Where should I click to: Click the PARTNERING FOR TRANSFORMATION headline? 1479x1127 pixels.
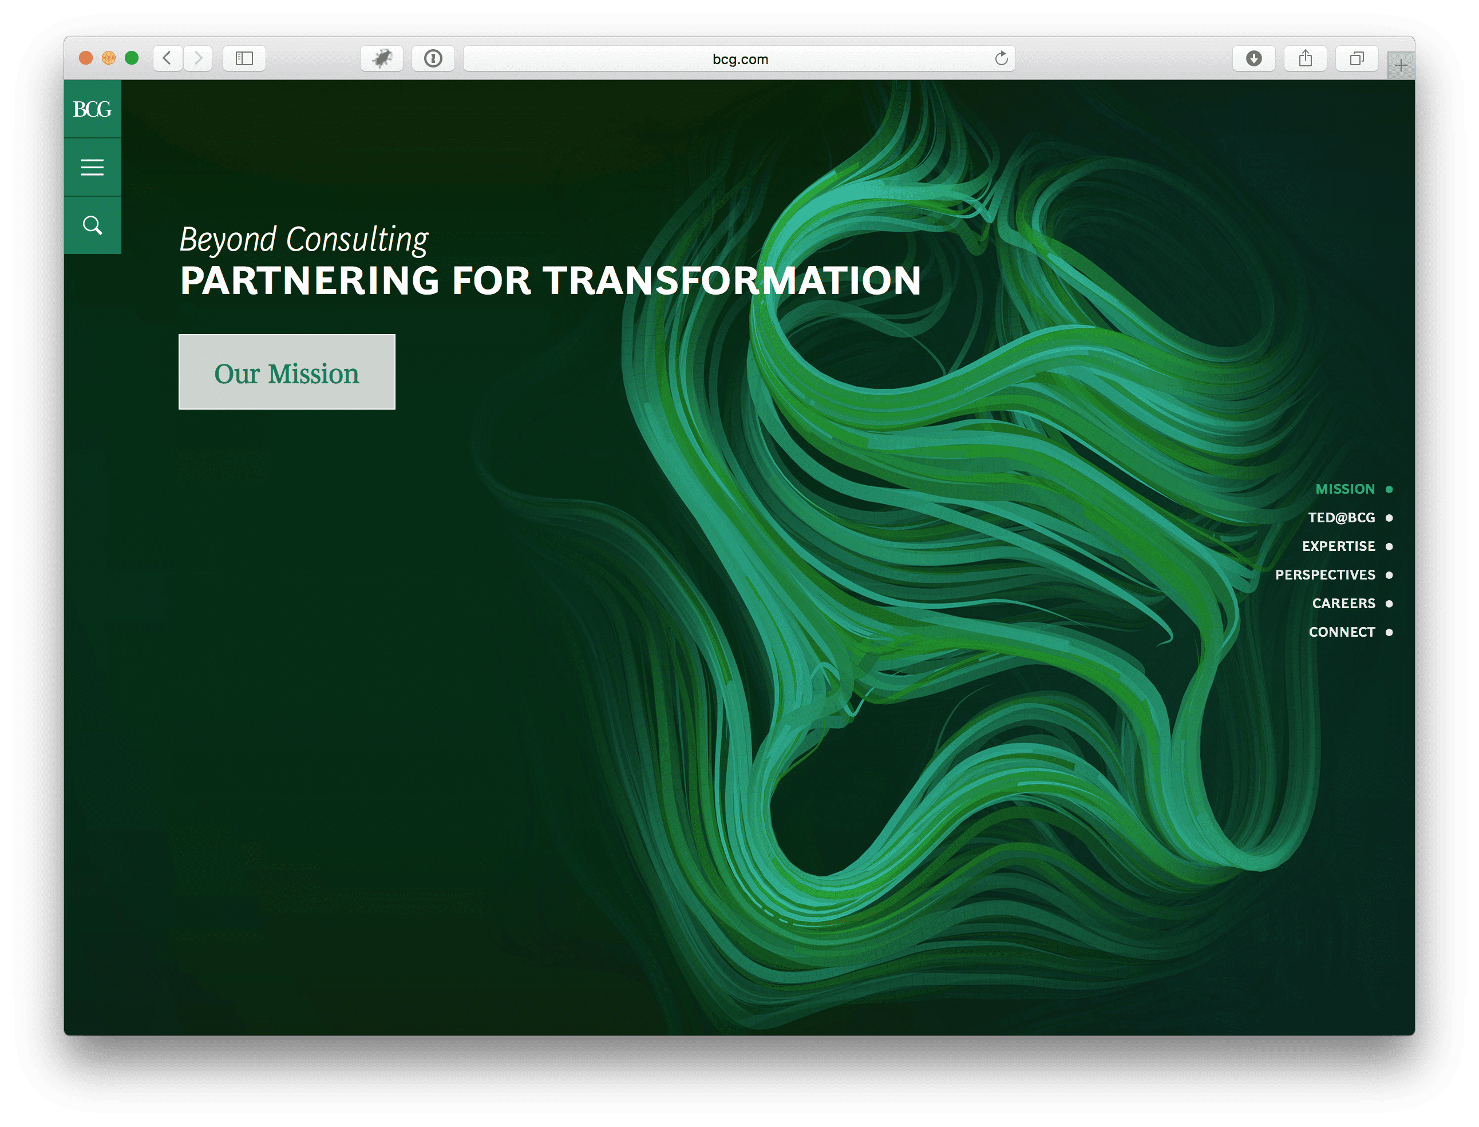click(550, 280)
